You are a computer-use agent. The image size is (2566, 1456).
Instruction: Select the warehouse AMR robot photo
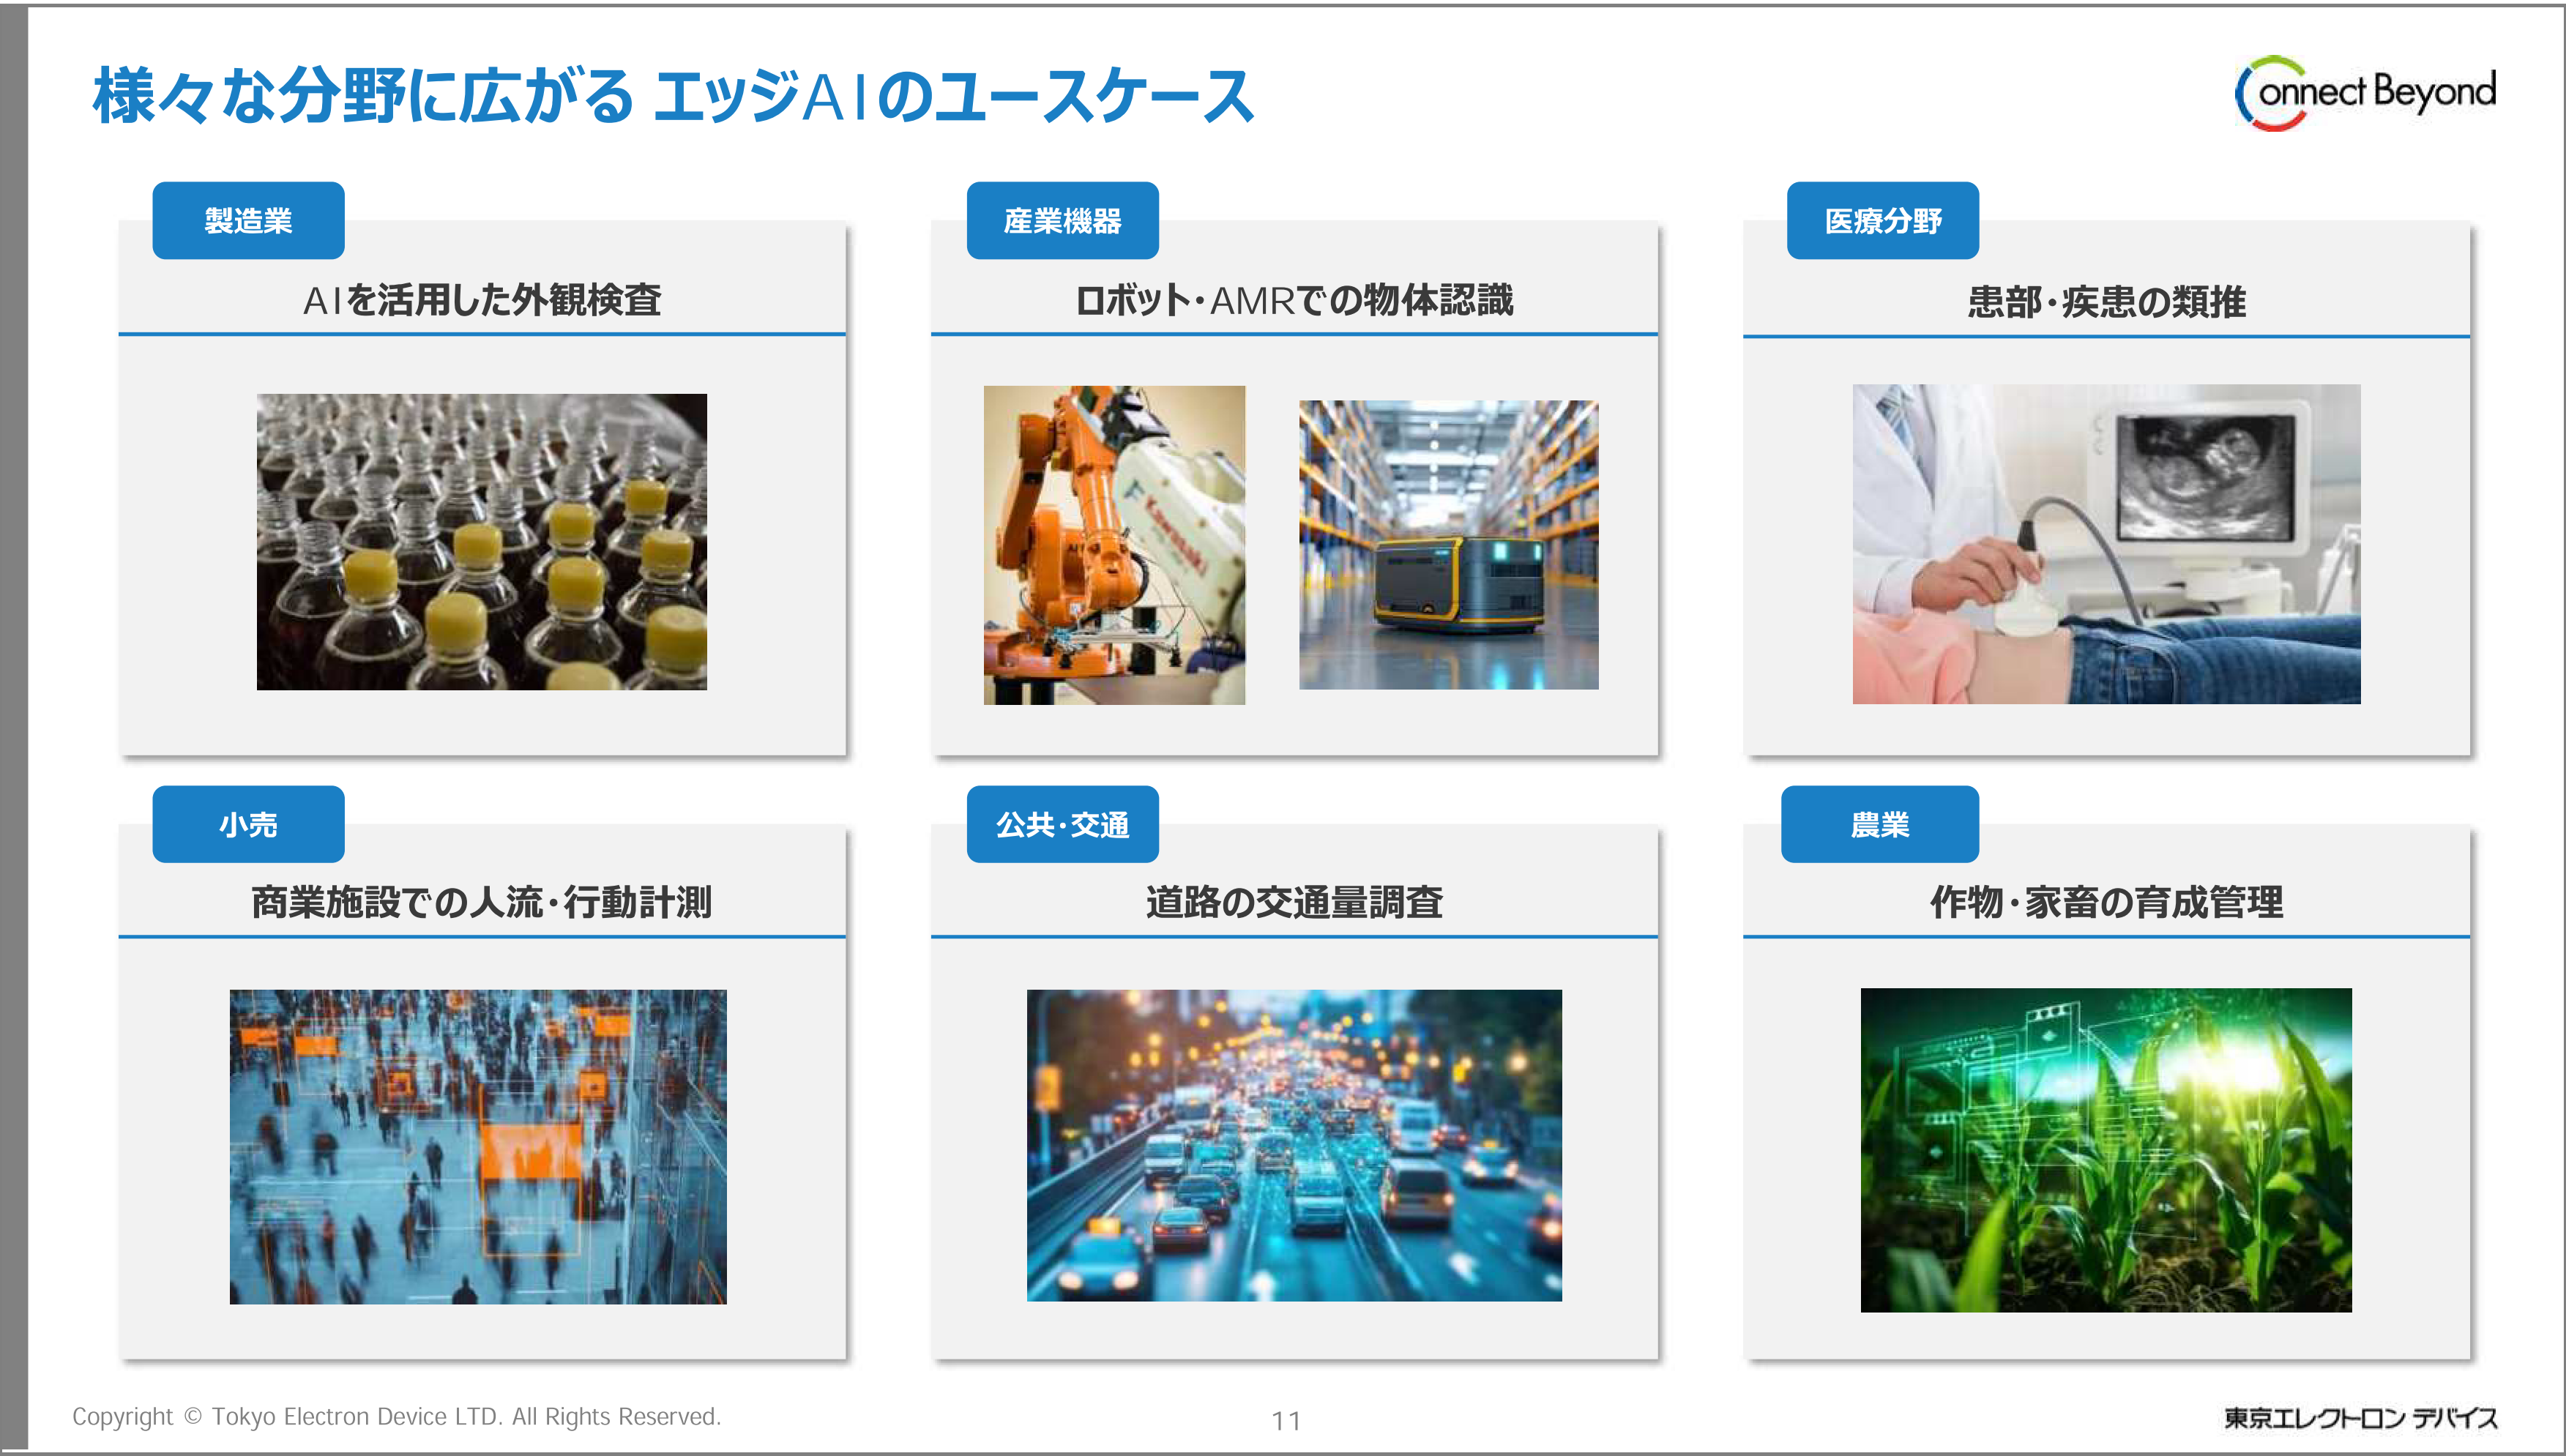pyautogui.click(x=1448, y=545)
